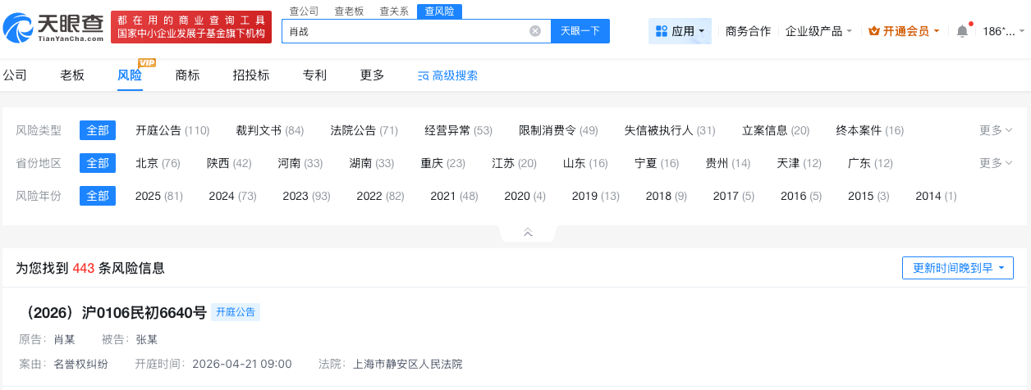Filter province 天津 (12)
Image resolution: width=1031 pixels, height=390 pixels.
(x=800, y=163)
